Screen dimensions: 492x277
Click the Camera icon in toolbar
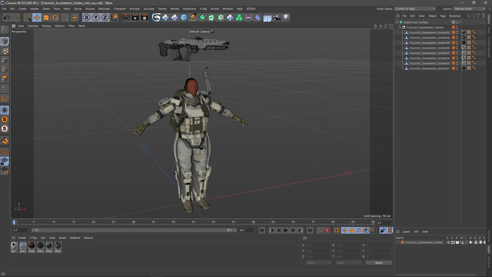(x=276, y=17)
